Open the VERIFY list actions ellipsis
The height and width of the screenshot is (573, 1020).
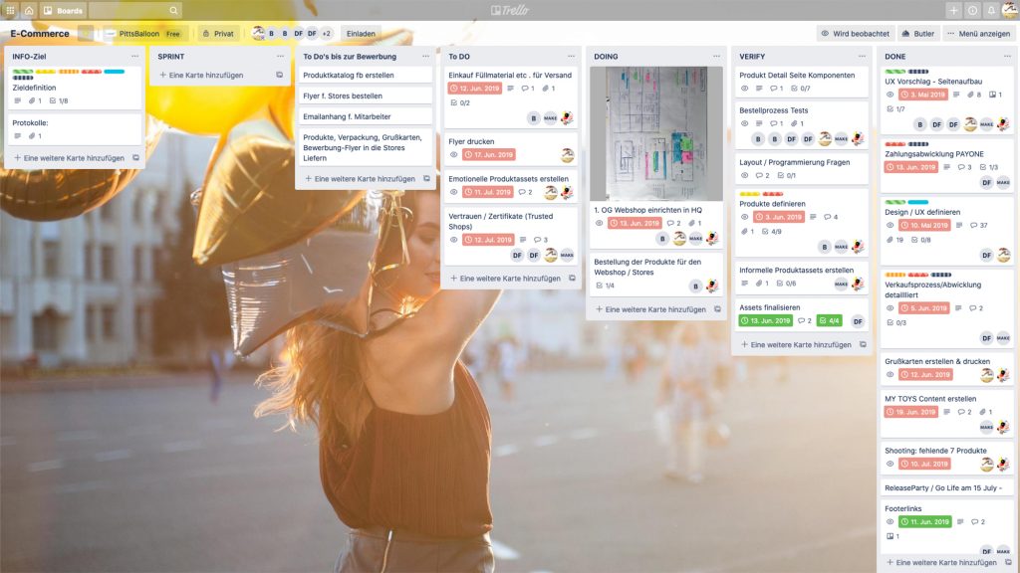point(861,57)
